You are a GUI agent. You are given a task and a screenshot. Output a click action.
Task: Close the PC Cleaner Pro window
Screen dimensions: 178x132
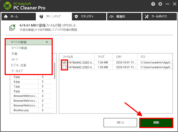174,4
